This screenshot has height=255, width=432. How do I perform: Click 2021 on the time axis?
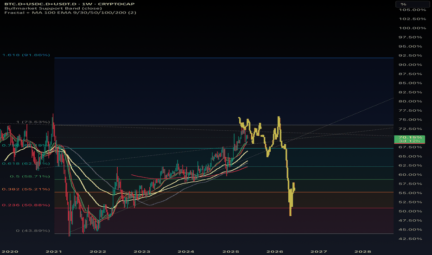54,251
